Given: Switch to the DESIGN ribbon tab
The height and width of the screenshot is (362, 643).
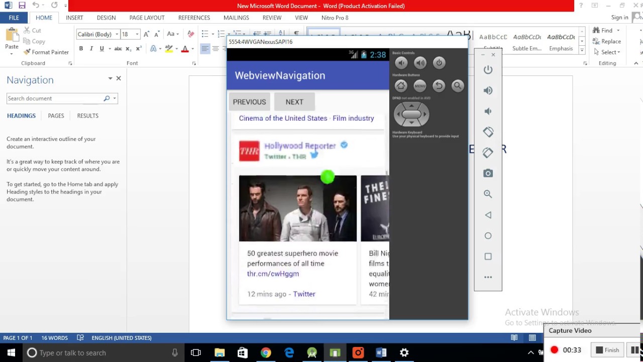Looking at the screenshot, I should coord(106,18).
